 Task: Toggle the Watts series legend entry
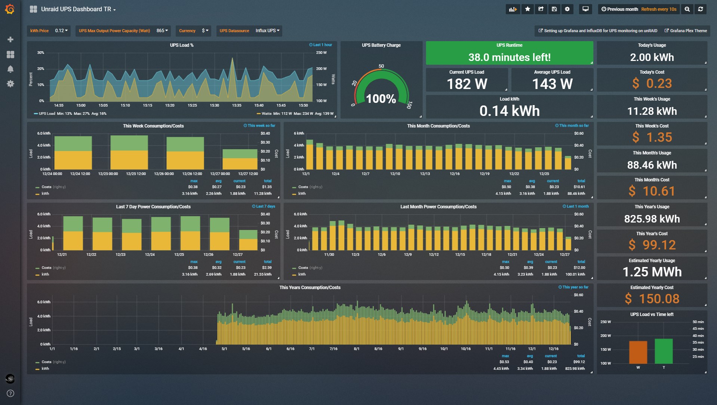[x=266, y=114]
